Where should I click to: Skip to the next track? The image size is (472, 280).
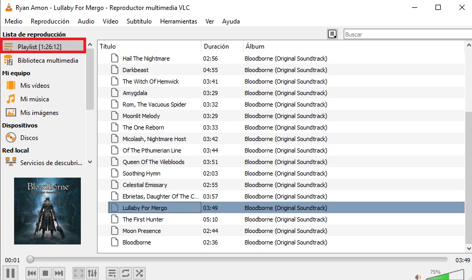[x=59, y=273]
